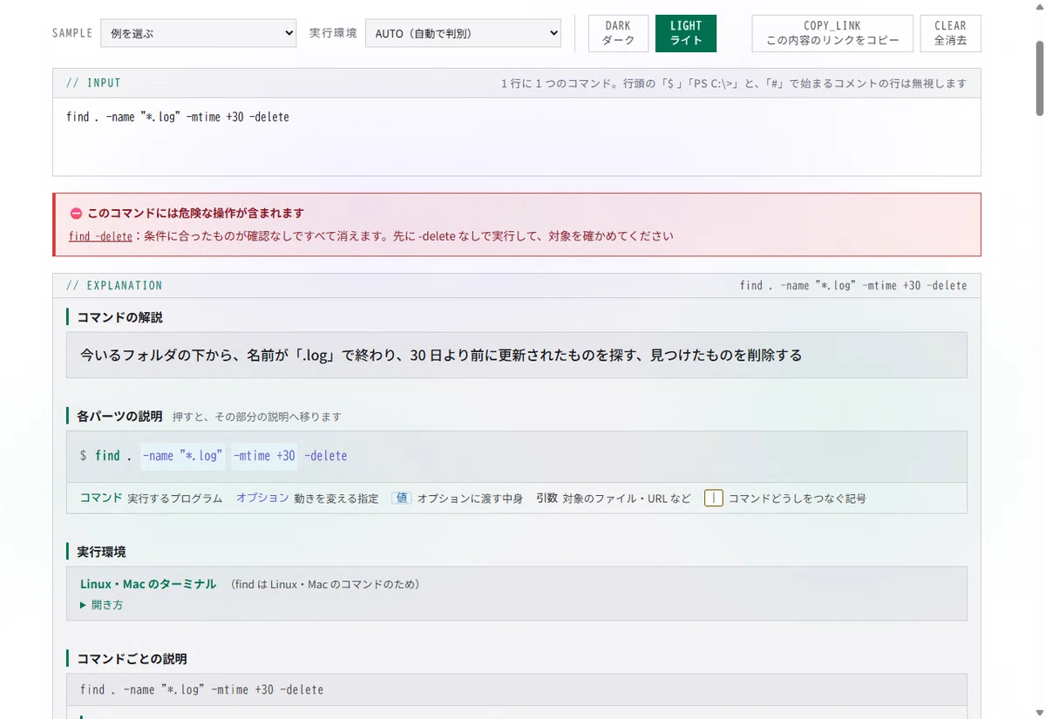
Task: Click the 実行環境 section heading
Action: [101, 552]
